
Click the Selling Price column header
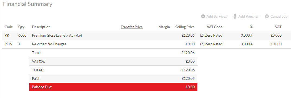coord(185,27)
